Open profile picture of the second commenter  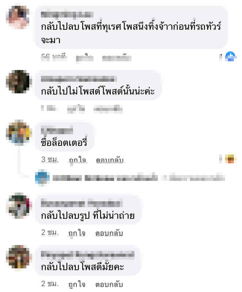point(18,82)
